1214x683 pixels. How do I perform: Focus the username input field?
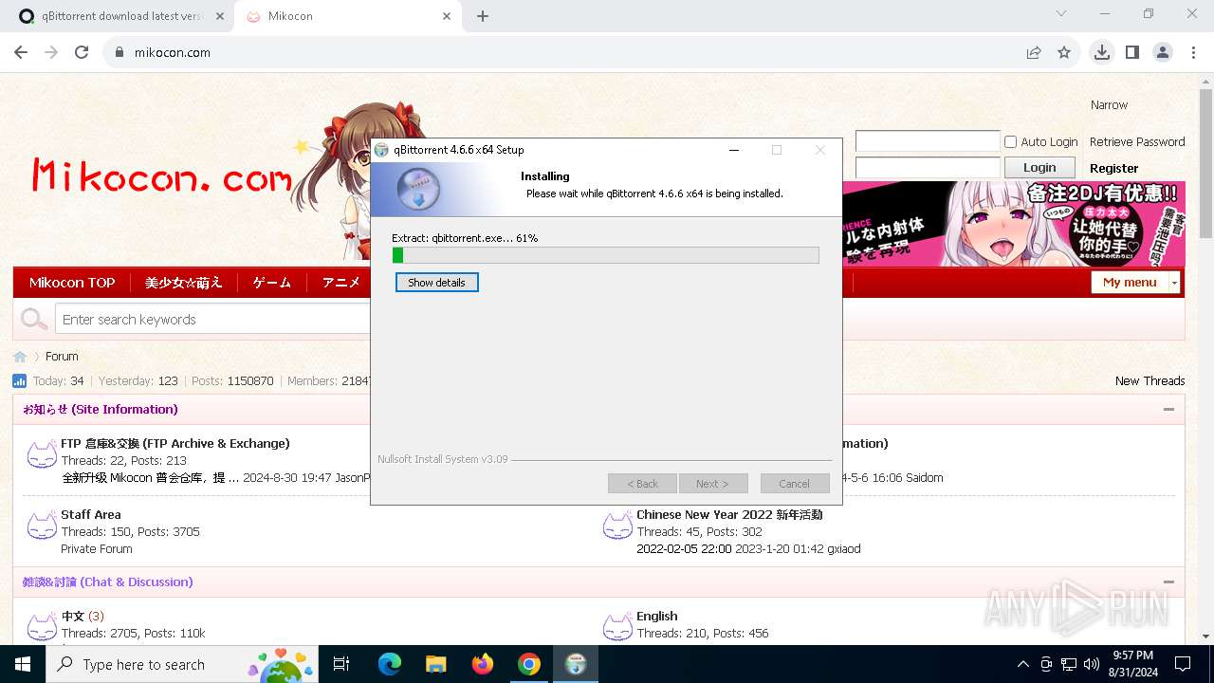click(x=928, y=141)
